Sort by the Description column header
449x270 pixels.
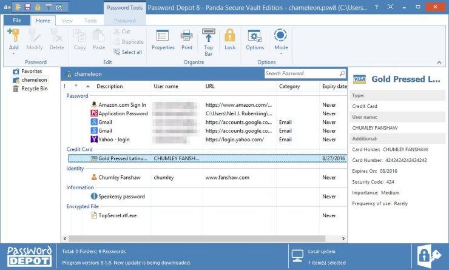[110, 86]
